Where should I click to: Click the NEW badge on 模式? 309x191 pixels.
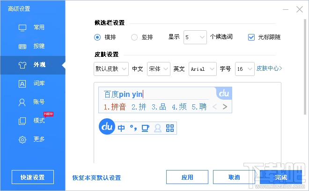point(48,114)
